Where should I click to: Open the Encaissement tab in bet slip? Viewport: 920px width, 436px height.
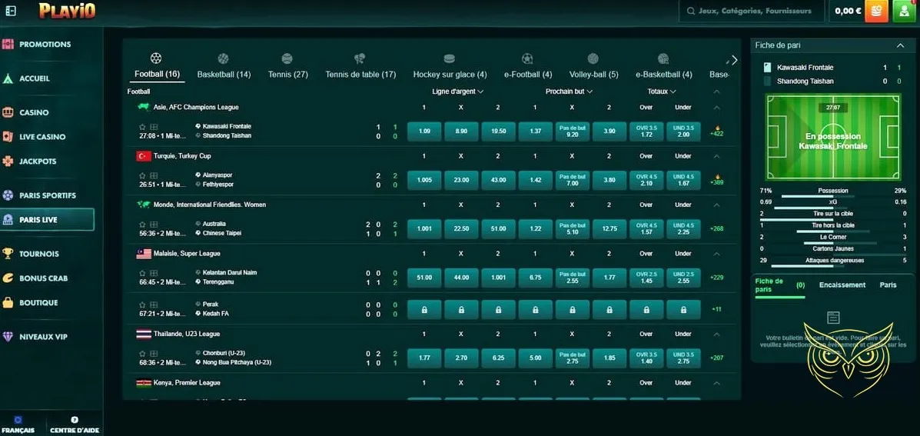842,285
